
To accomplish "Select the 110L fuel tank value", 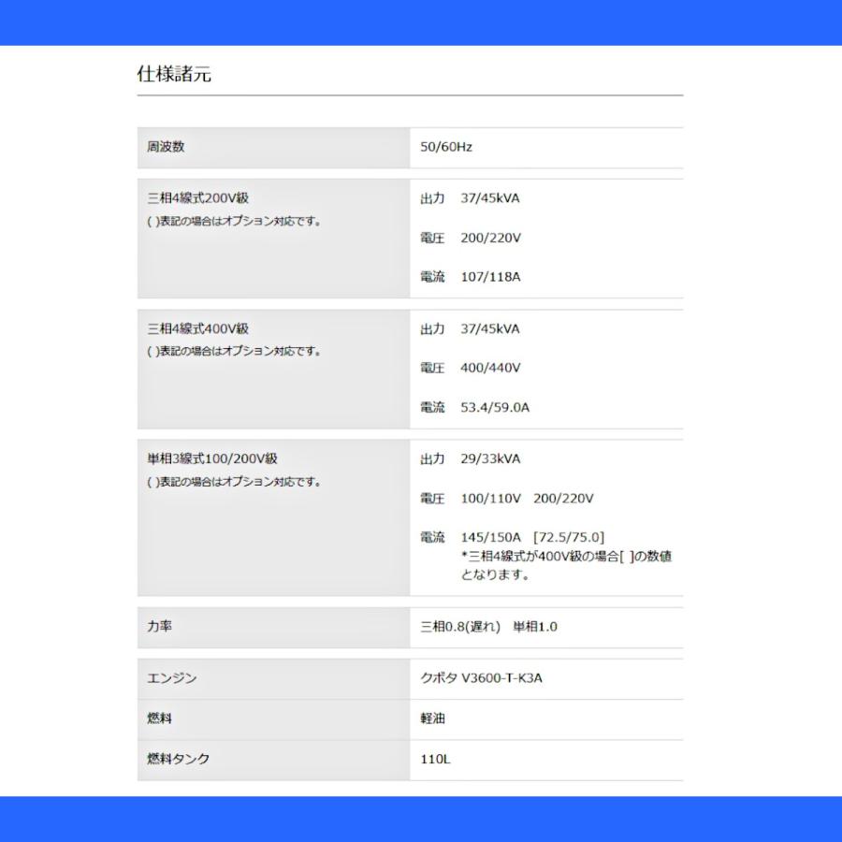I will click(436, 759).
